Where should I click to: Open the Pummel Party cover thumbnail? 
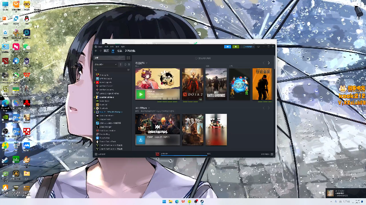tap(239, 84)
